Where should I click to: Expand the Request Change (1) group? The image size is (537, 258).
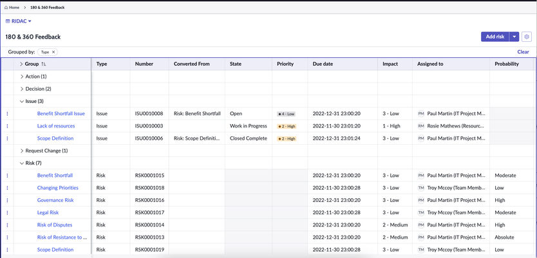pos(23,151)
